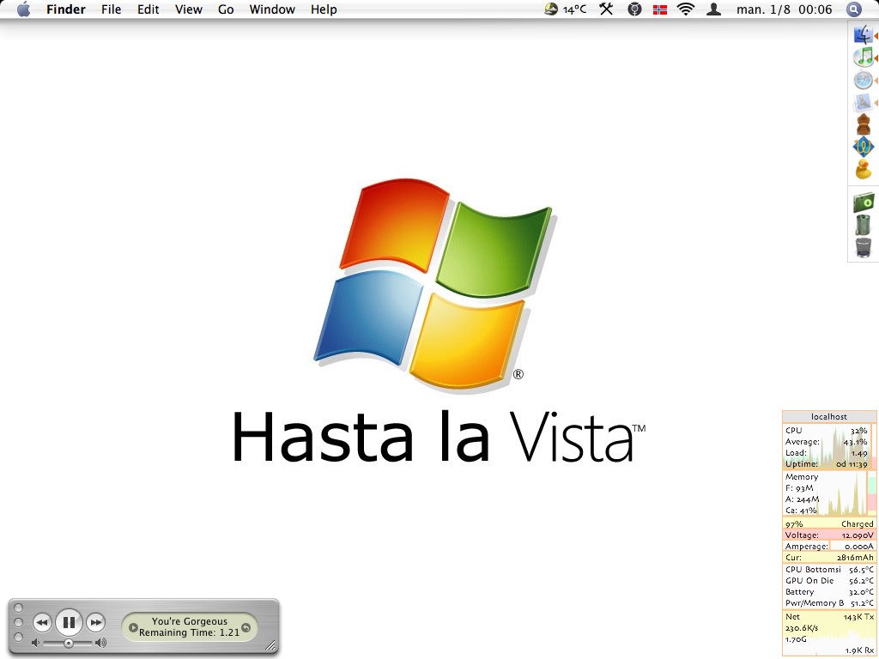
Task: Open the Finder menu
Action: click(65, 9)
